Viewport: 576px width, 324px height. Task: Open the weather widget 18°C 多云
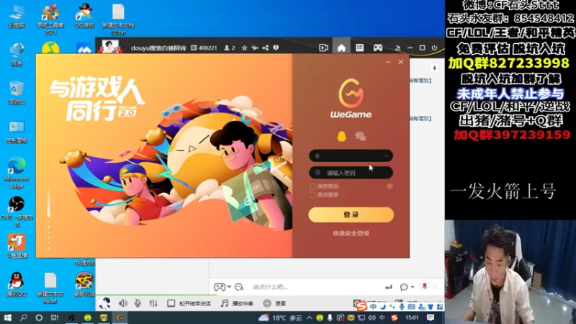(x=280, y=318)
